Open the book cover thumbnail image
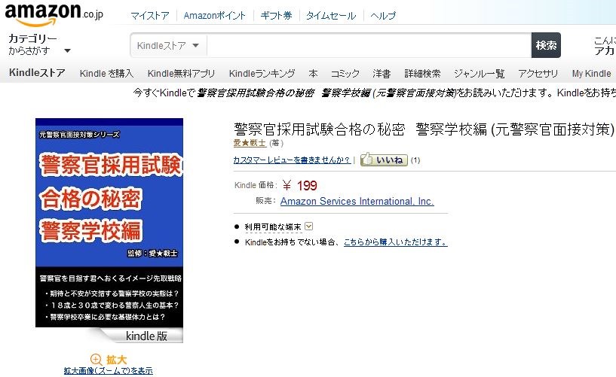Viewport: 616px width, 377px height. pyautogui.click(x=109, y=230)
